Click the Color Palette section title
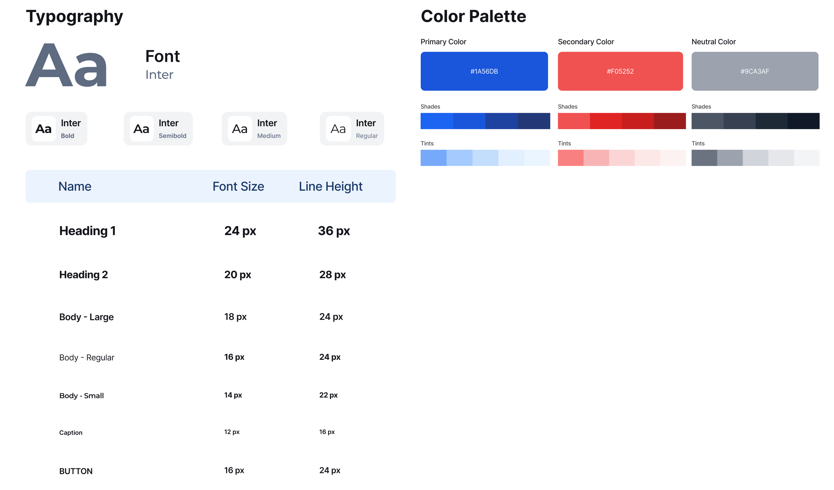The height and width of the screenshot is (490, 834). click(x=473, y=16)
